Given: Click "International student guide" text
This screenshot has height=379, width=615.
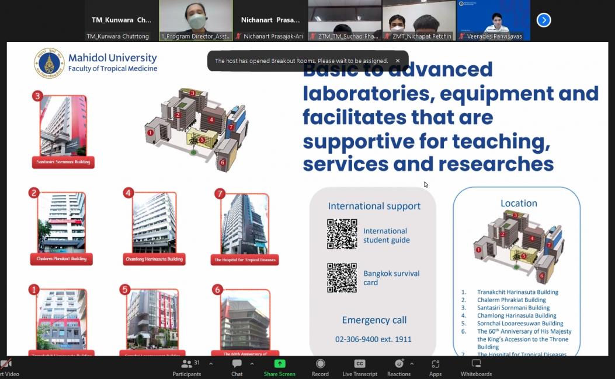Looking at the screenshot, I should [x=386, y=236].
